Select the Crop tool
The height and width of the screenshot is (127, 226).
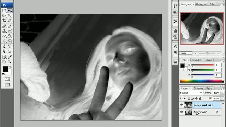(x=4, y=20)
